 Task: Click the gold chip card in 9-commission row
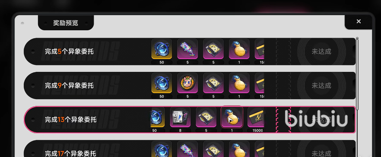pos(213,83)
